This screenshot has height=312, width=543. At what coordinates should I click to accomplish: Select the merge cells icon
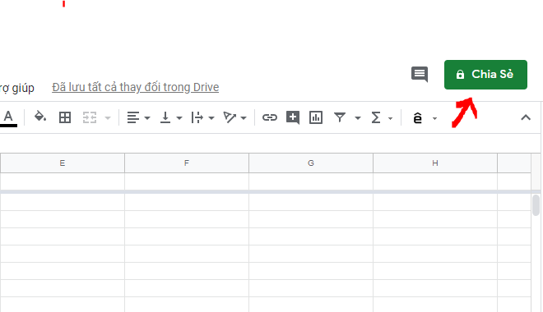click(x=90, y=117)
